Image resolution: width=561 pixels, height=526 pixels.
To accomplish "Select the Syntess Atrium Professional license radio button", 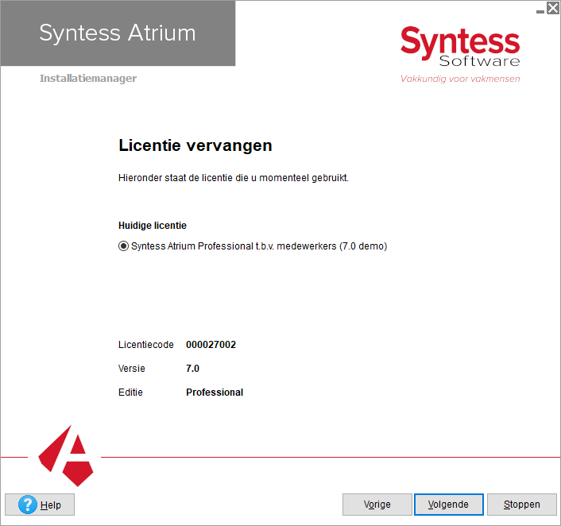I will click(123, 246).
